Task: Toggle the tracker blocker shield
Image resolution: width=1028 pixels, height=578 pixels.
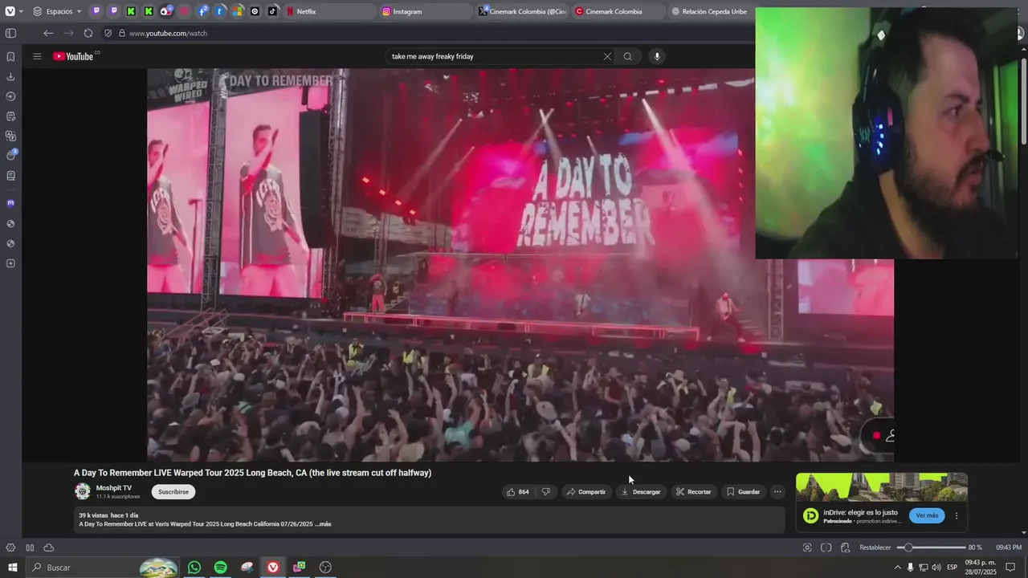Action: tap(108, 33)
